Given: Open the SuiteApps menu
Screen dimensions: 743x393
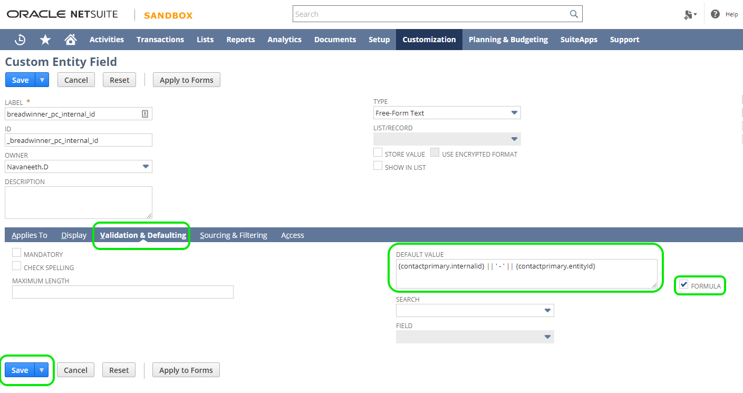Looking at the screenshot, I should (579, 40).
